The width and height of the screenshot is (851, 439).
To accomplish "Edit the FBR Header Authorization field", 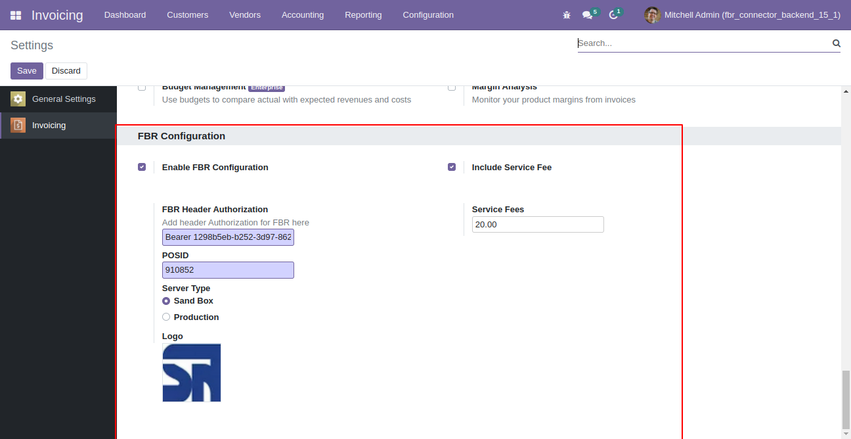I will (x=228, y=237).
